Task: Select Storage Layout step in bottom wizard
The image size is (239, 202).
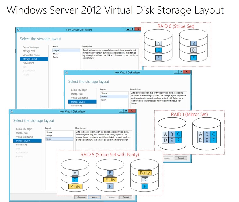Action: 27,141
